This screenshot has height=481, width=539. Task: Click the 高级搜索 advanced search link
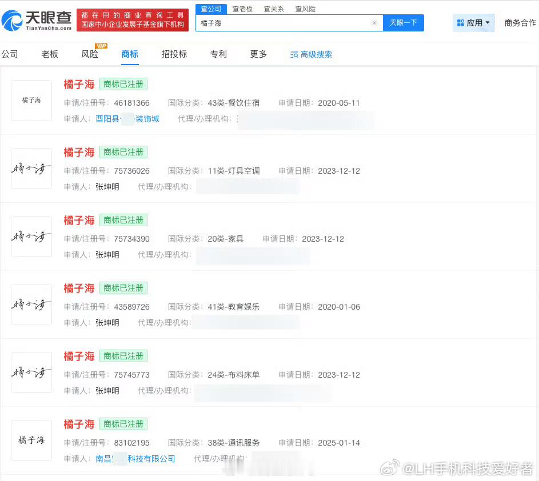pos(311,54)
